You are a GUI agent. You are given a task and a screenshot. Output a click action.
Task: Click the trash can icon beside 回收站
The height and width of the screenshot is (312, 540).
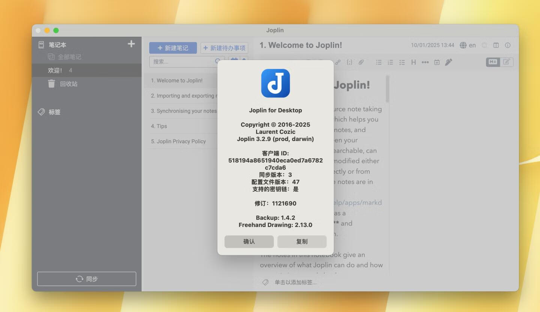tap(51, 84)
